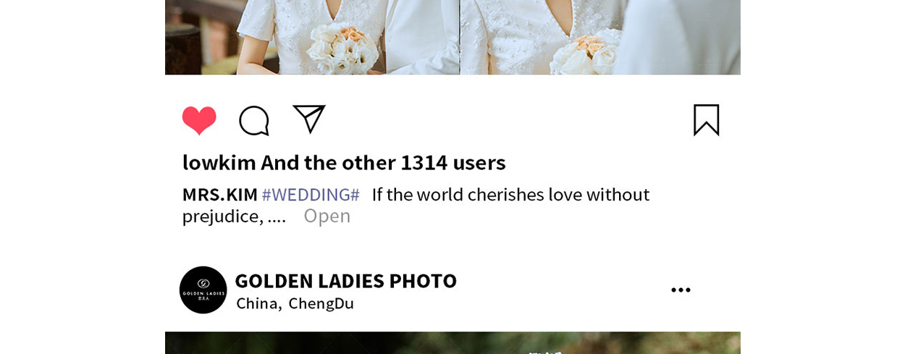Open the dark green photo below Golden Ladies header
905x354 pixels.
tap(452, 343)
